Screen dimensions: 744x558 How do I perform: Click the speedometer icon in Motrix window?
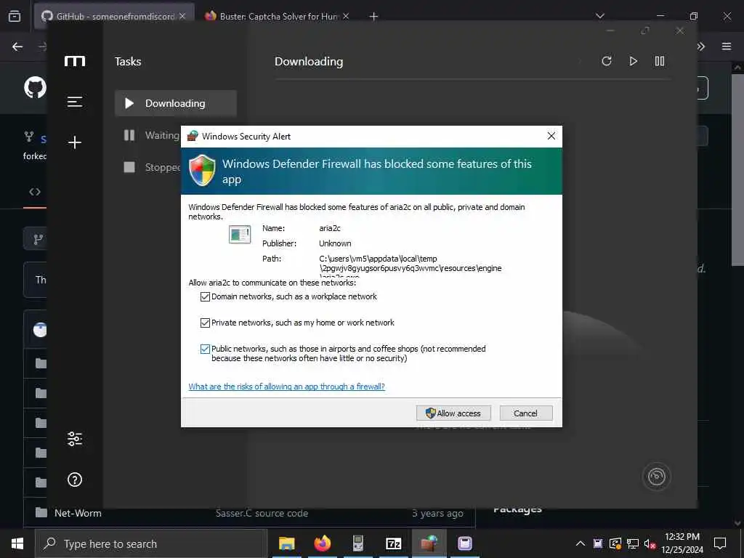click(656, 477)
